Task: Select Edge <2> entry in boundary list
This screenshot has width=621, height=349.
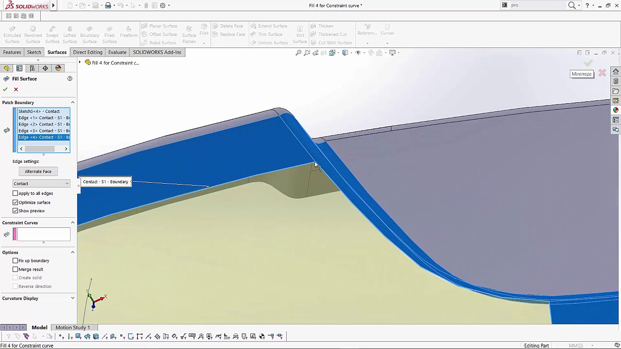Action: click(44, 124)
